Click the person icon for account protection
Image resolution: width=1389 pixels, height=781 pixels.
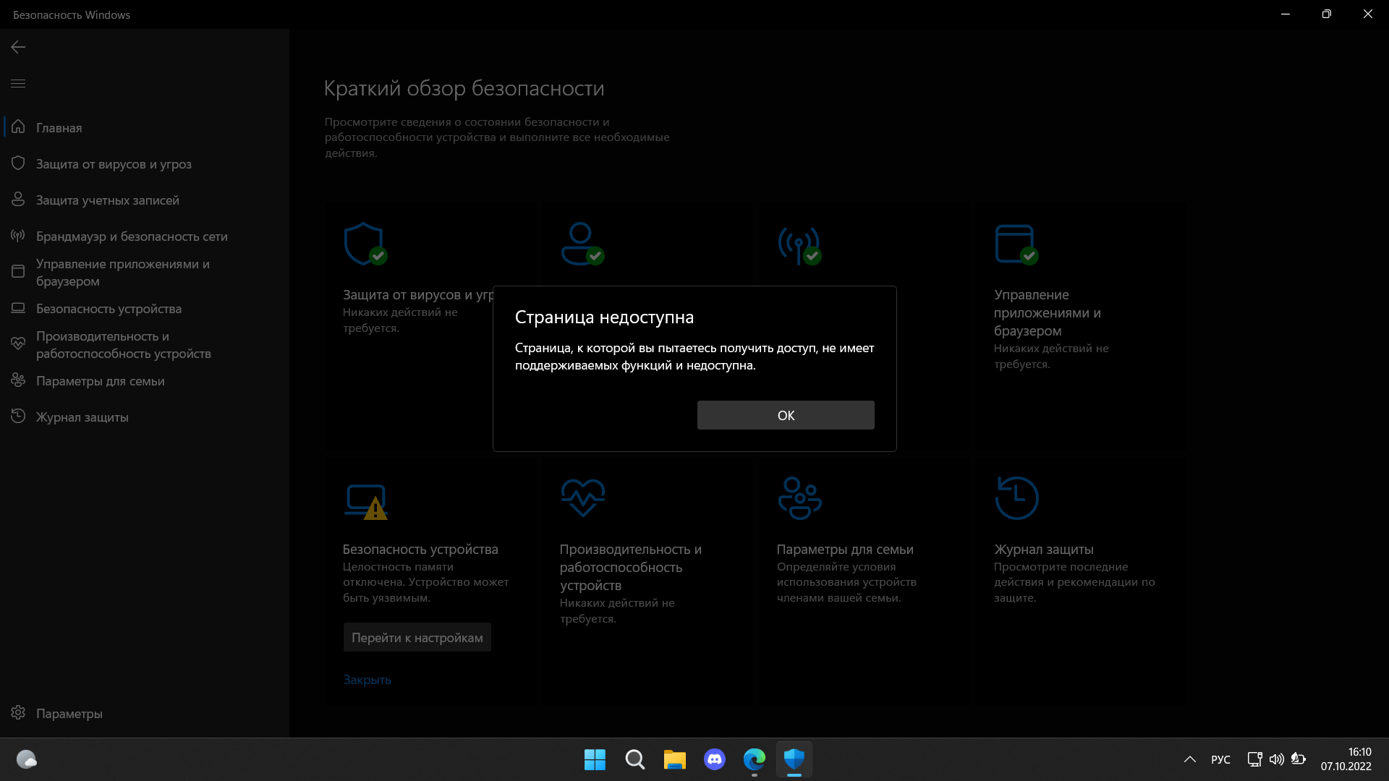(x=18, y=199)
